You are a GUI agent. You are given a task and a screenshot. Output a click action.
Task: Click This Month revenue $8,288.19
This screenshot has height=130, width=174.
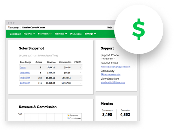pos(50,78)
